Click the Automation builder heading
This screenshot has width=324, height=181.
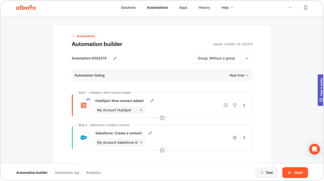[x=97, y=44]
